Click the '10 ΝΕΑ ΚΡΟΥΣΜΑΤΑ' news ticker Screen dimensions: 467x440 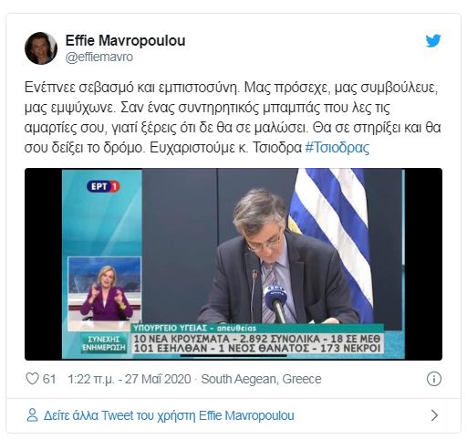point(257,343)
